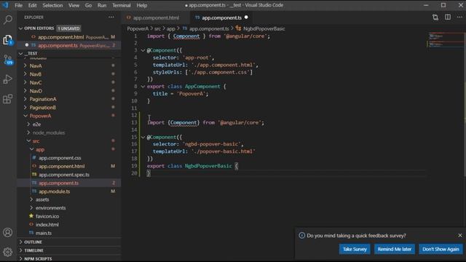Click the Explorer more actions ellipsis

click(x=111, y=17)
